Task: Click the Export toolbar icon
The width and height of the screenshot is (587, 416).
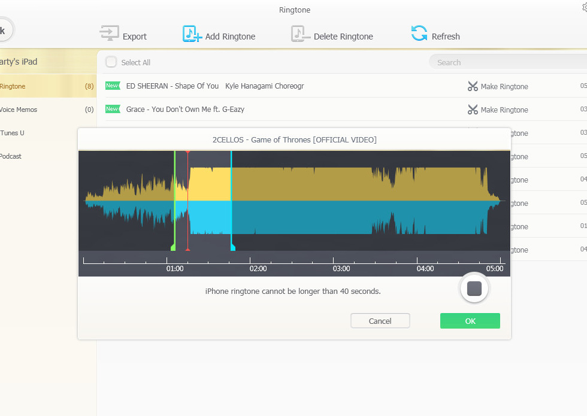Action: 109,34
